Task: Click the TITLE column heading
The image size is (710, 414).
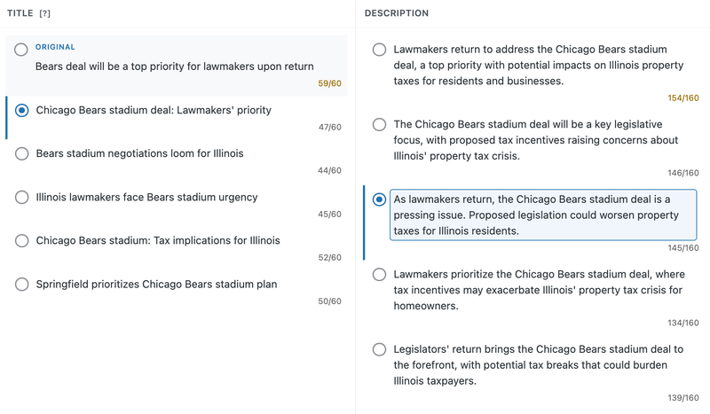Action: tap(20, 13)
